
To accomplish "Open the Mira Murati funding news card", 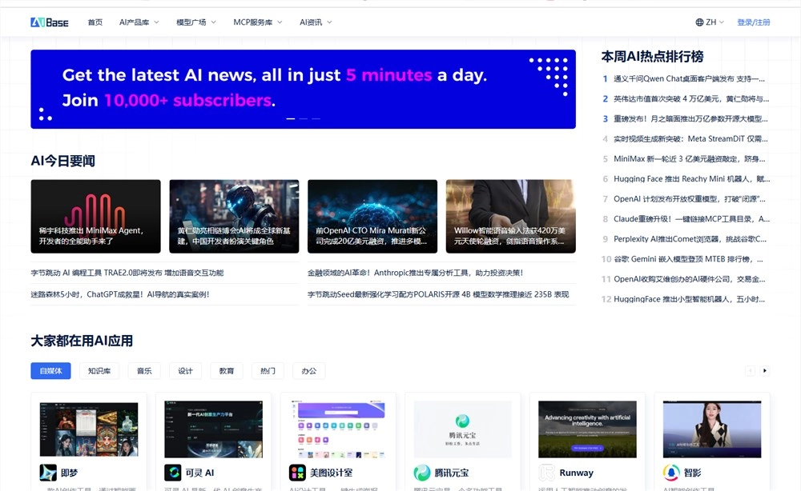I will pyautogui.click(x=372, y=216).
